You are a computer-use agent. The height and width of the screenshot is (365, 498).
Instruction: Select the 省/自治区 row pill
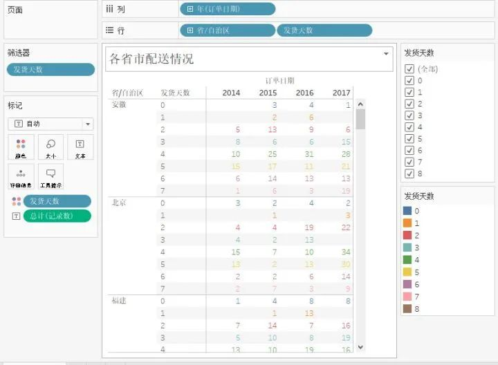coord(228,30)
